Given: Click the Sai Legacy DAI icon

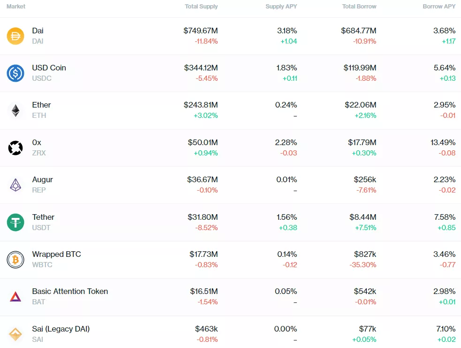Looking at the screenshot, I should 15,334.
